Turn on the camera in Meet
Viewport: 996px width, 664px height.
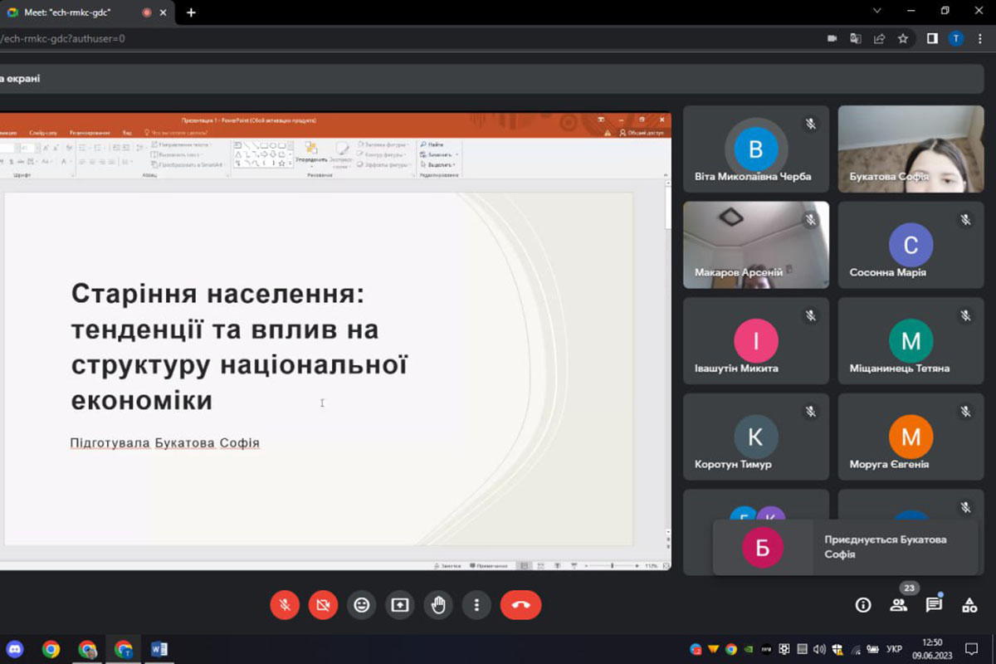[x=323, y=605]
